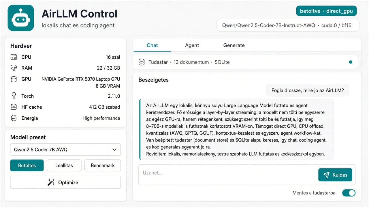Click the 16 szál CPU value
This screenshot has width=369, height=208.
tap(113, 57)
